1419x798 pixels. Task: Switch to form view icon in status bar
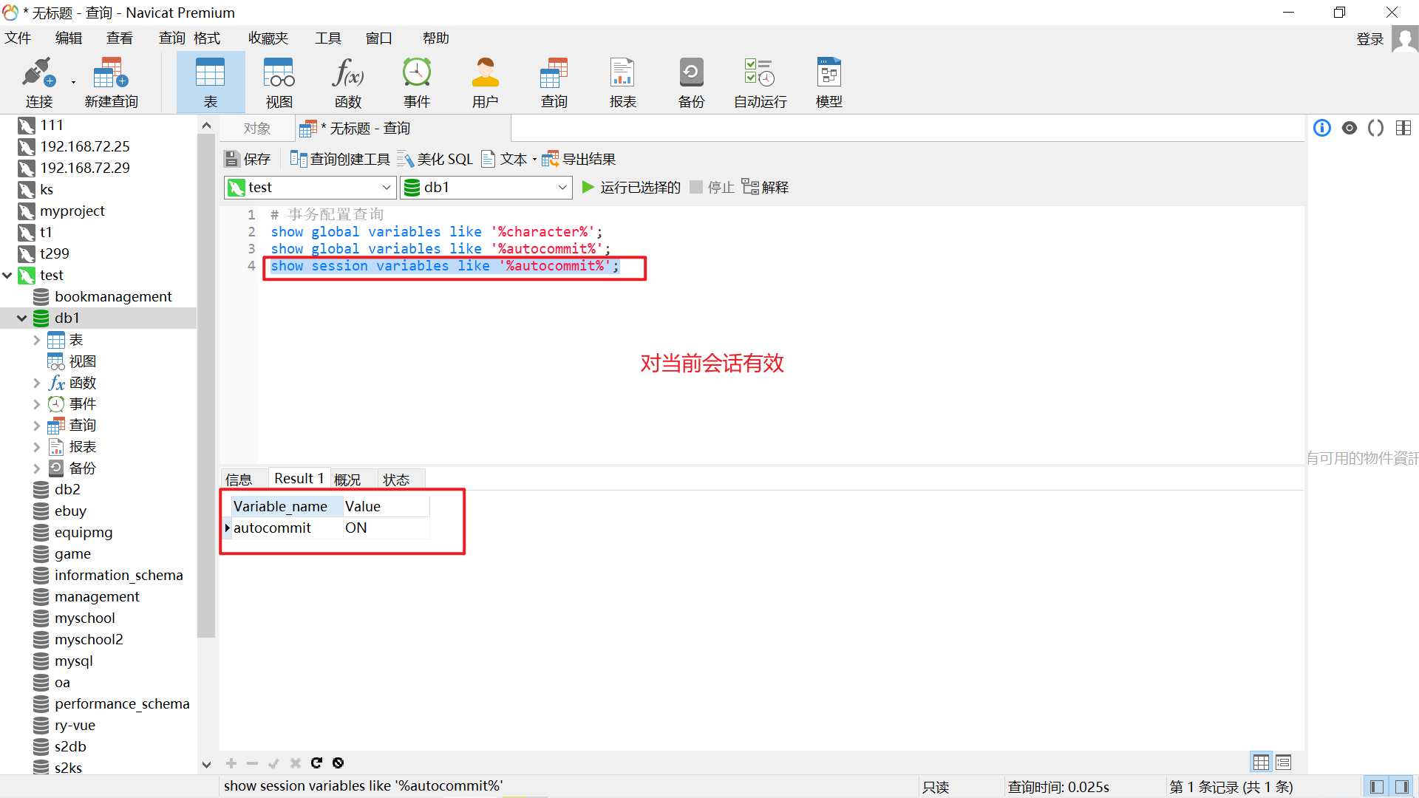[x=1283, y=762]
